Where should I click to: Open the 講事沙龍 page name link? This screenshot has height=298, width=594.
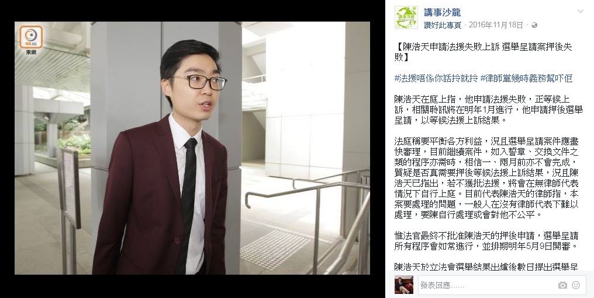coord(442,12)
